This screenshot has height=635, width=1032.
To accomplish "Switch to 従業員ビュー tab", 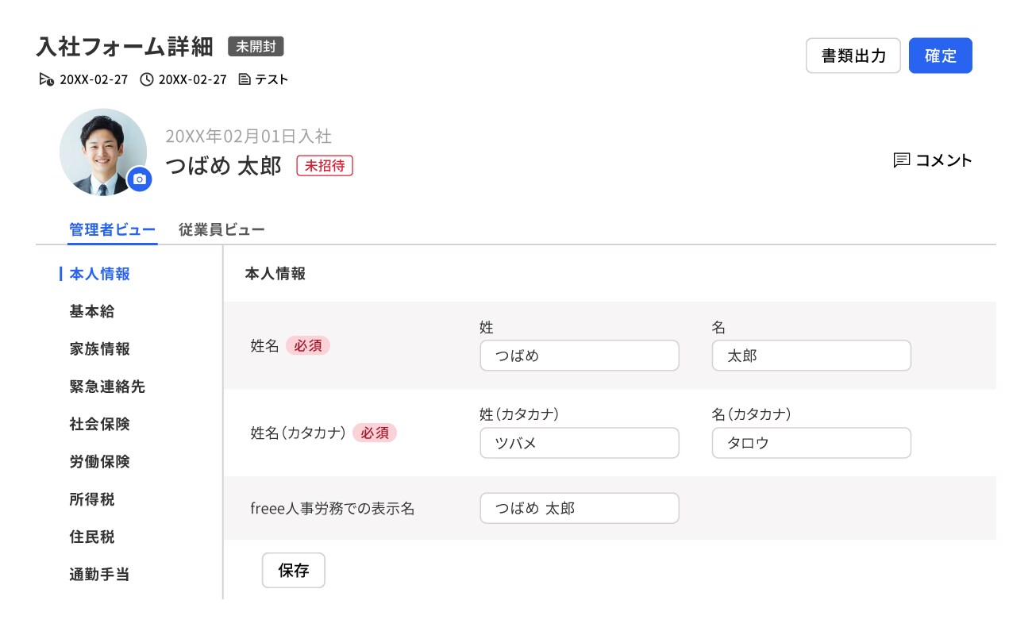I will coord(221,230).
